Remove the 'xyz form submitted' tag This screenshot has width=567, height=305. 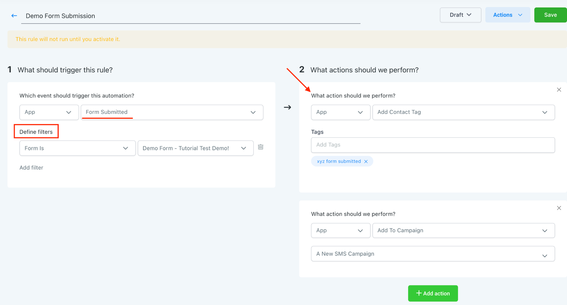click(366, 161)
